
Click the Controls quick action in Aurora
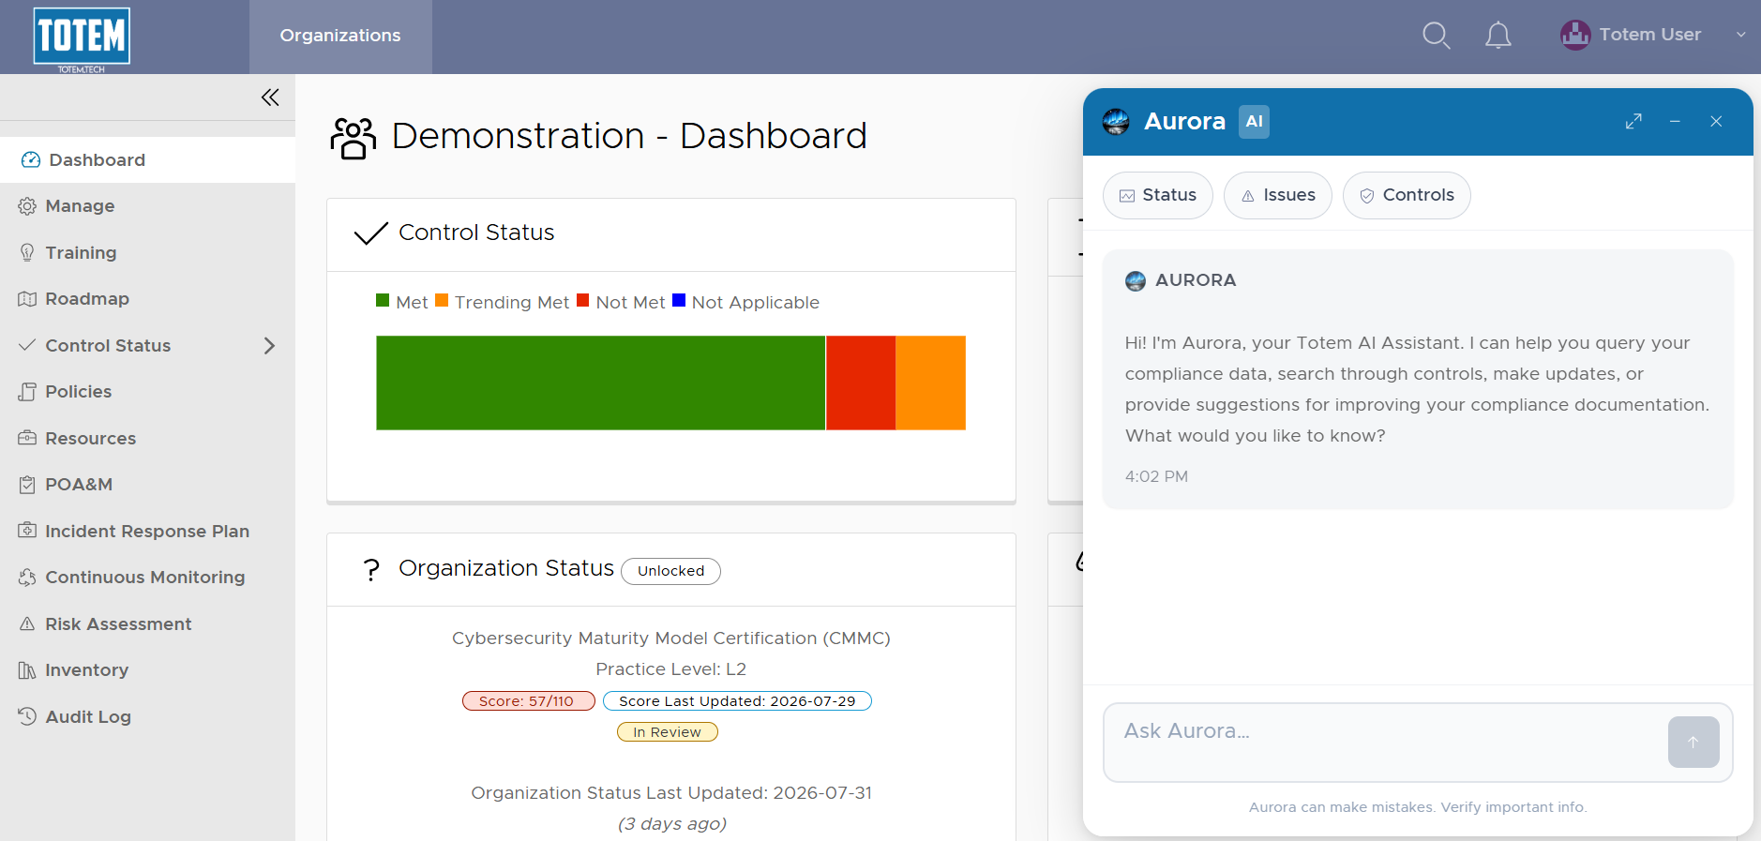[x=1407, y=195]
